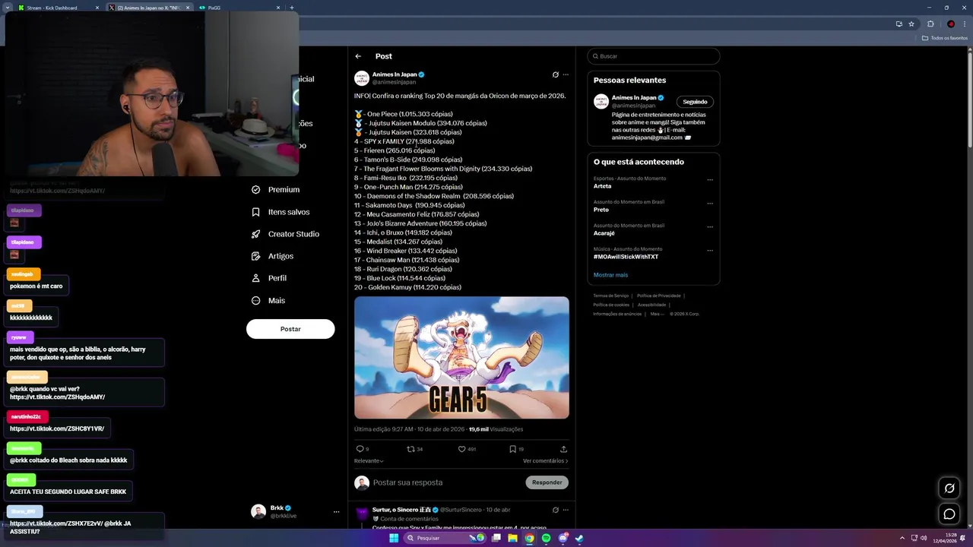The image size is (973, 547).
Task: Open Steam from the taskbar
Action: [579, 538]
